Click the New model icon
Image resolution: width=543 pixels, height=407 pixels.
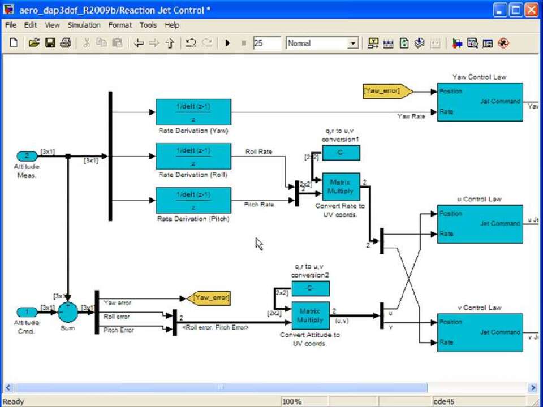point(14,43)
